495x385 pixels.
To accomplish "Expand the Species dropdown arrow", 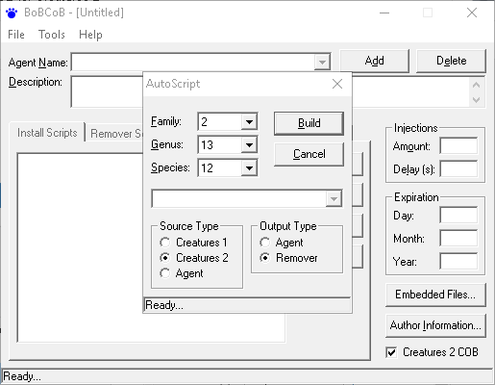I will tap(249, 167).
